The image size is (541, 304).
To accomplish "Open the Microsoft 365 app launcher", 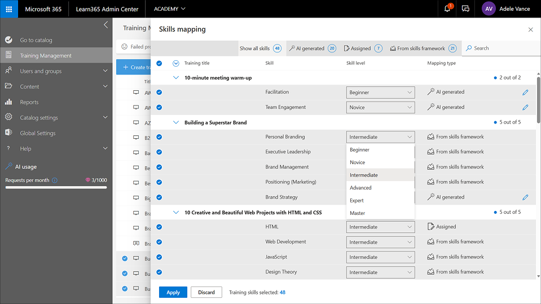I will click(9, 9).
